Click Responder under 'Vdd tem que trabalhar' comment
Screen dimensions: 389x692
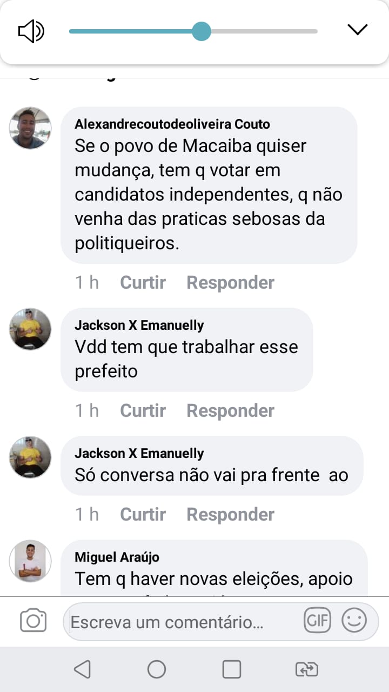(230, 410)
